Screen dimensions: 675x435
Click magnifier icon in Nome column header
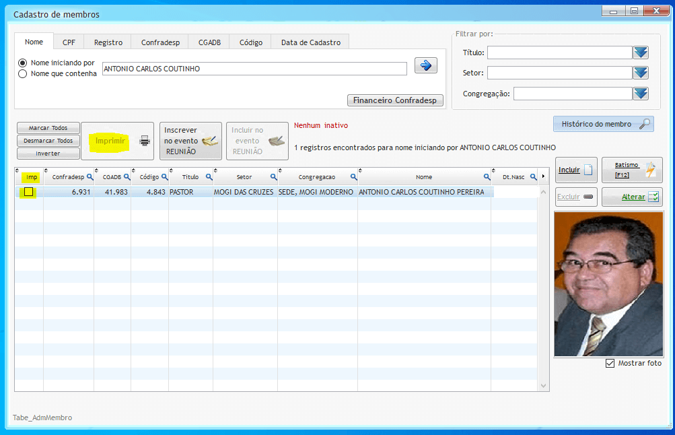(x=486, y=177)
